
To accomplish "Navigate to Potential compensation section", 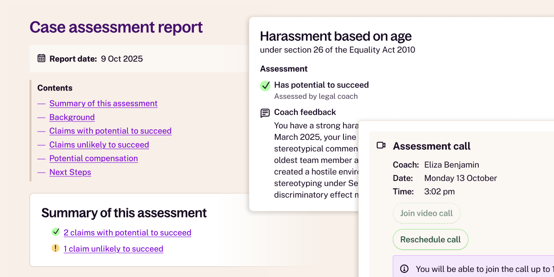I will 94,158.
